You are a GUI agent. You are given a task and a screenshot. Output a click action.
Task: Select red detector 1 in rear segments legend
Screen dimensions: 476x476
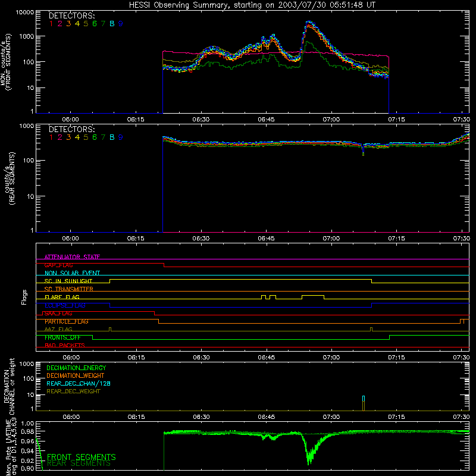coord(51,137)
